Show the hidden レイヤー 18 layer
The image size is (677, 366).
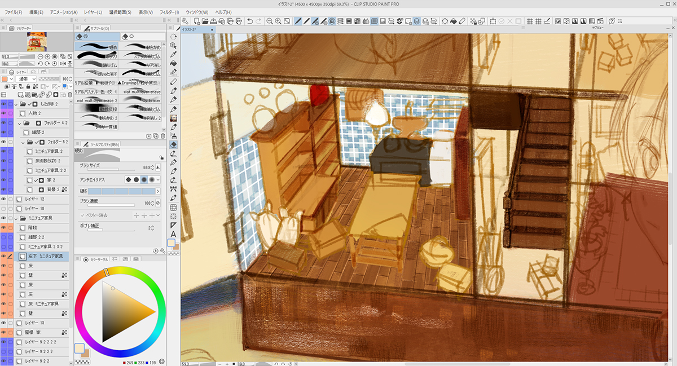[x=4, y=209]
